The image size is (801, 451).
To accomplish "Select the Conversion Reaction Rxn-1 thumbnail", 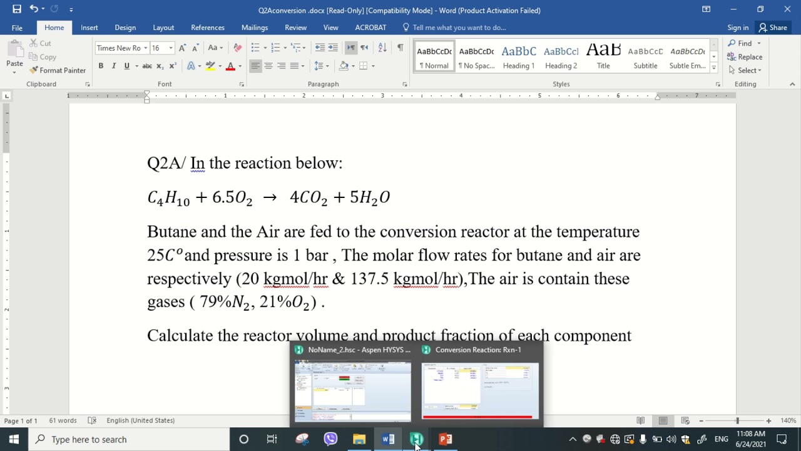I will coord(480,390).
